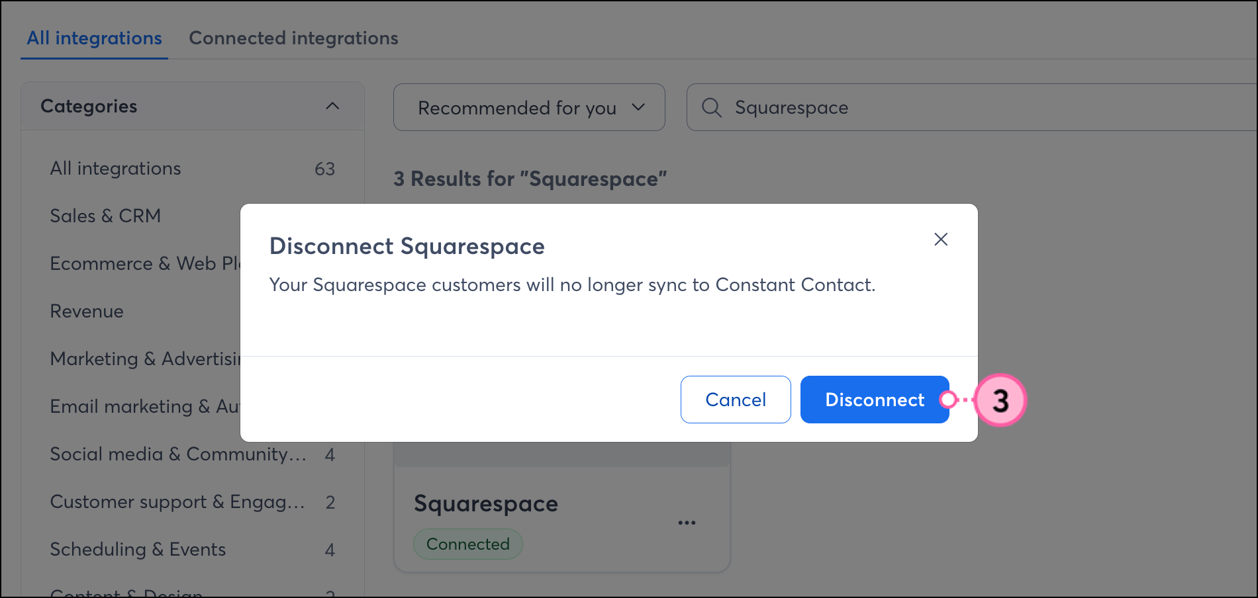This screenshot has height=598, width=1258.
Task: Select the Scheduling & Events category
Action: [x=138, y=550]
